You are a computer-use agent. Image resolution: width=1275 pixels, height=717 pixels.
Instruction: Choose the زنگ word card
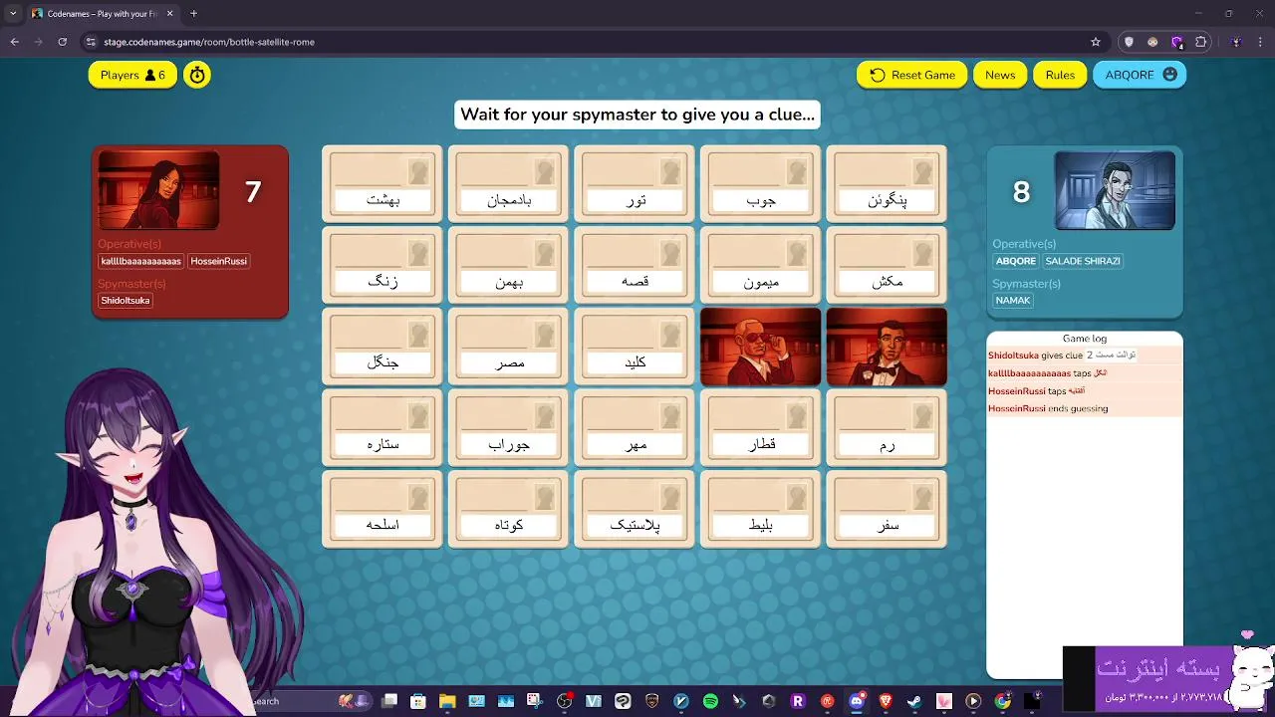tap(382, 265)
